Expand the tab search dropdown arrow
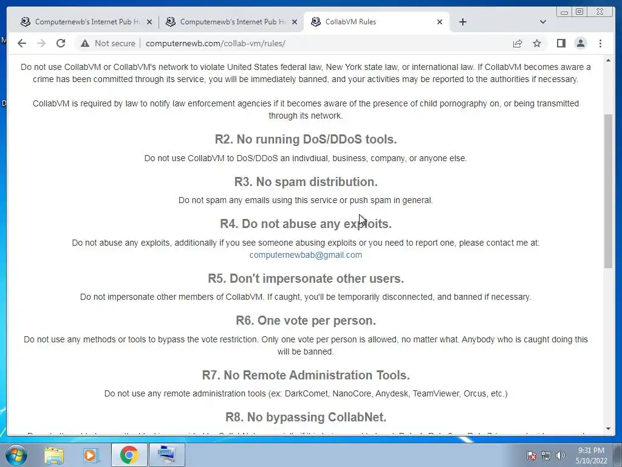 (x=543, y=22)
